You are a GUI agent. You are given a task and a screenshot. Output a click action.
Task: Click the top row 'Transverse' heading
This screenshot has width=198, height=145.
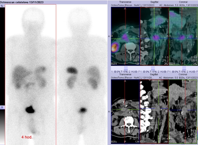pyautogui.click(x=125, y=2)
